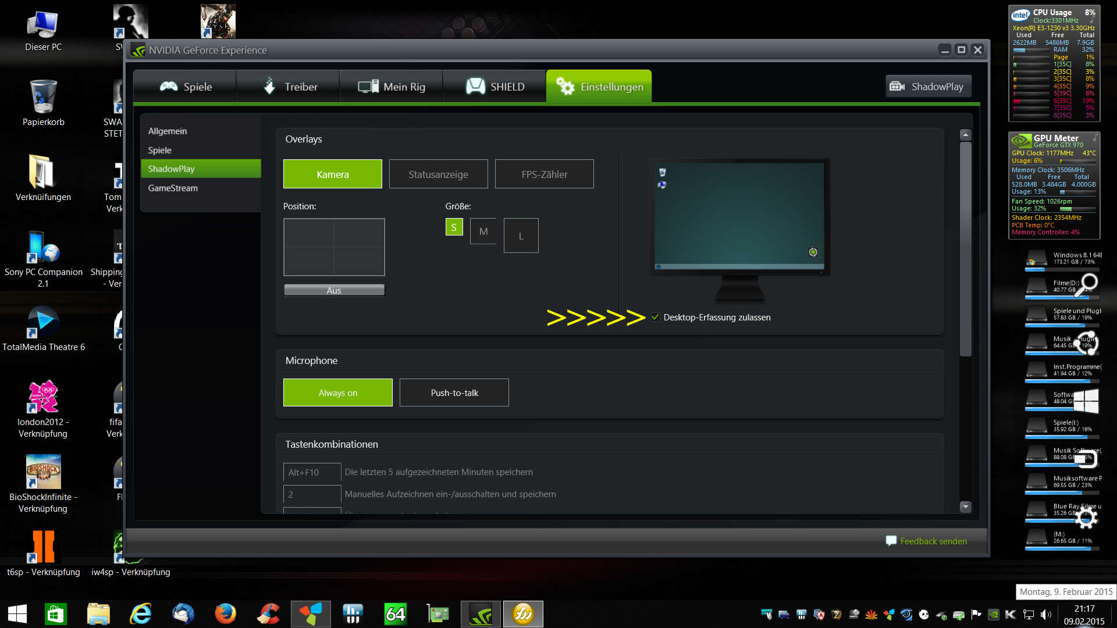Click the hotkey field containing 2
Screen dimensions: 1117x628
coord(312,494)
